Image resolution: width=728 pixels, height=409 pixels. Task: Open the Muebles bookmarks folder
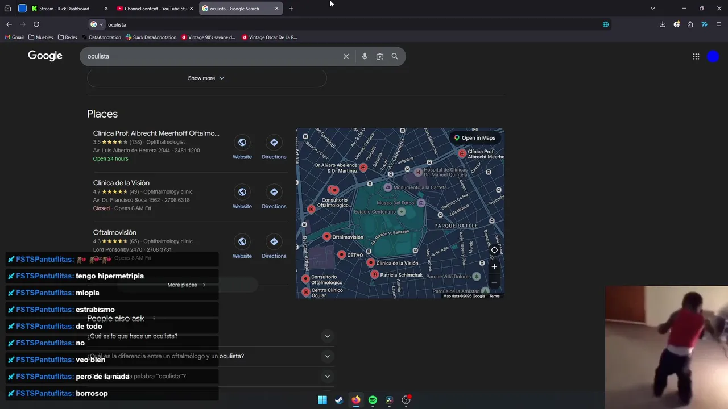coord(40,37)
